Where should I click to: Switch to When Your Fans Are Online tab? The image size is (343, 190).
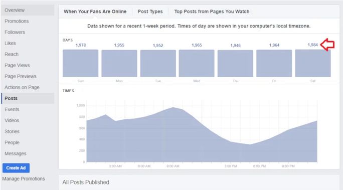coord(95,12)
